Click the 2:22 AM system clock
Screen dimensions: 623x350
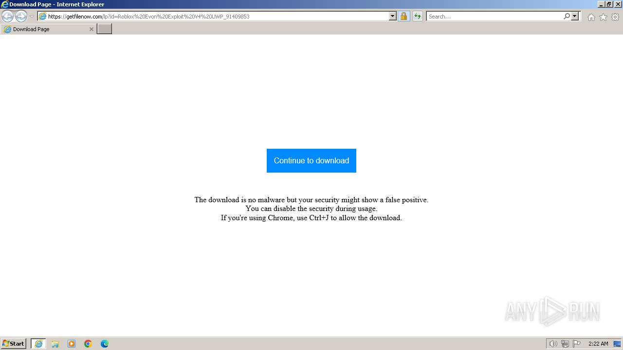(x=598, y=344)
